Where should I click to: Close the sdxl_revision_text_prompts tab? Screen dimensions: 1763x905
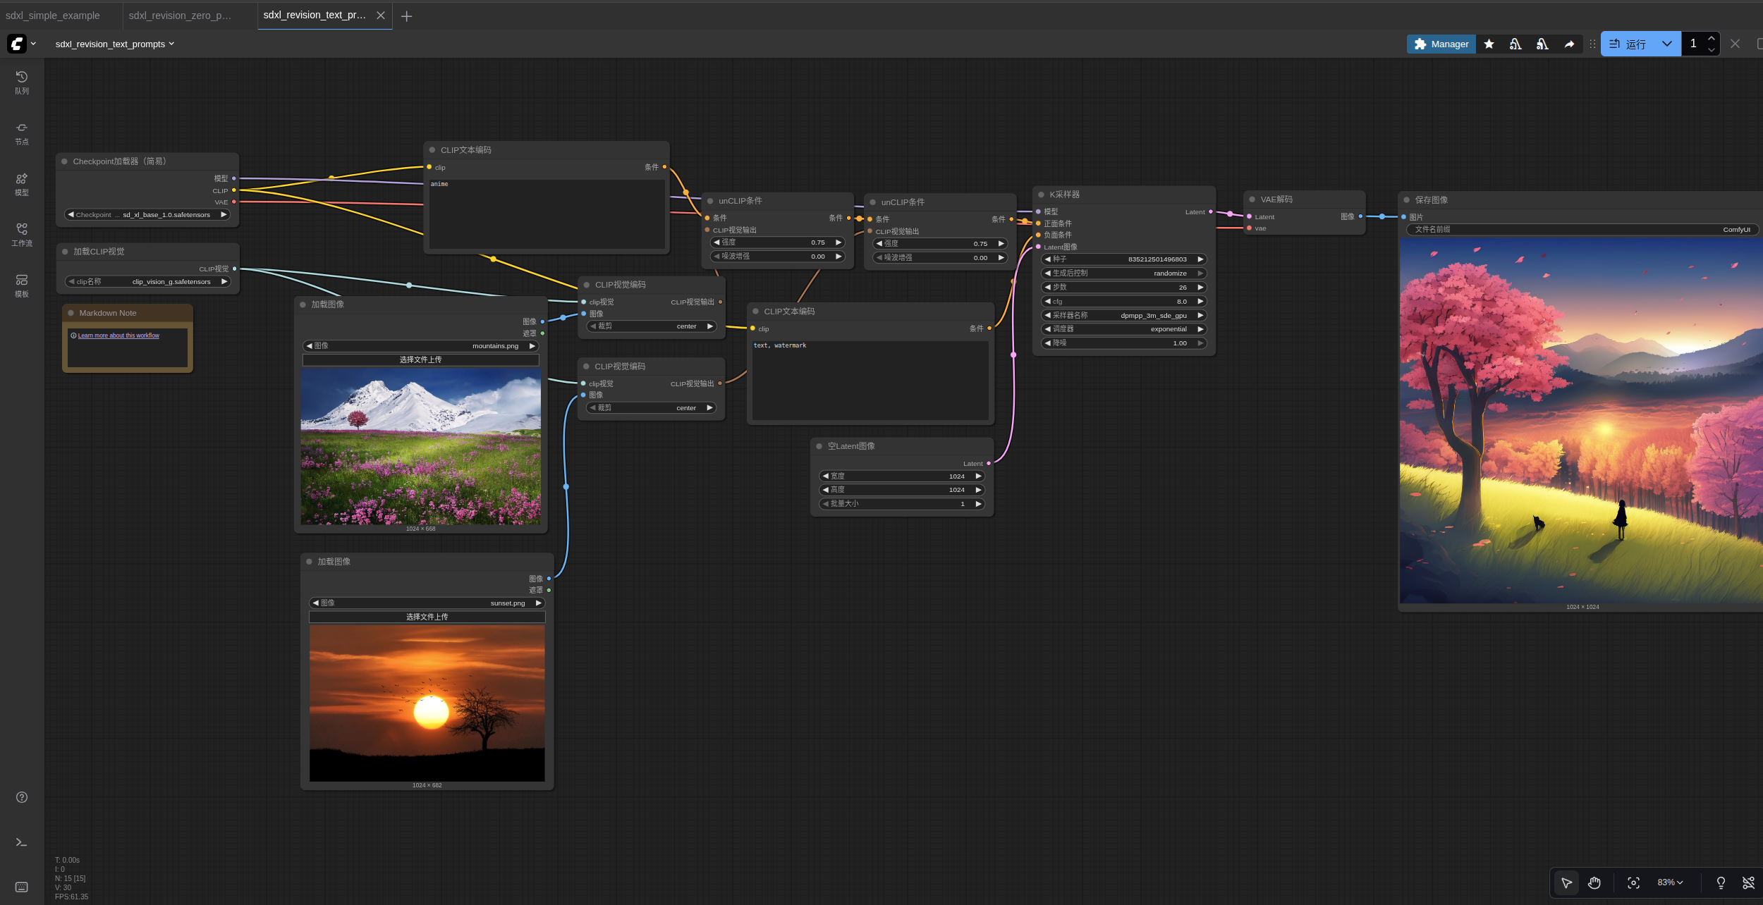tap(381, 16)
